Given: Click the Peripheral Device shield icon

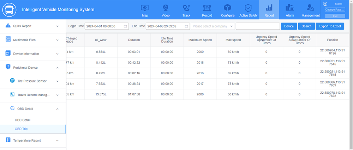Looking at the screenshot, I should 8,67.
